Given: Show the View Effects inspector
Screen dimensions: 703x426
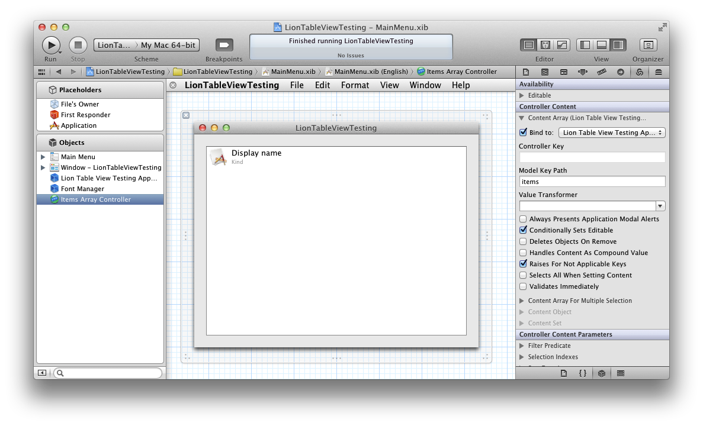Looking at the screenshot, I should [659, 72].
